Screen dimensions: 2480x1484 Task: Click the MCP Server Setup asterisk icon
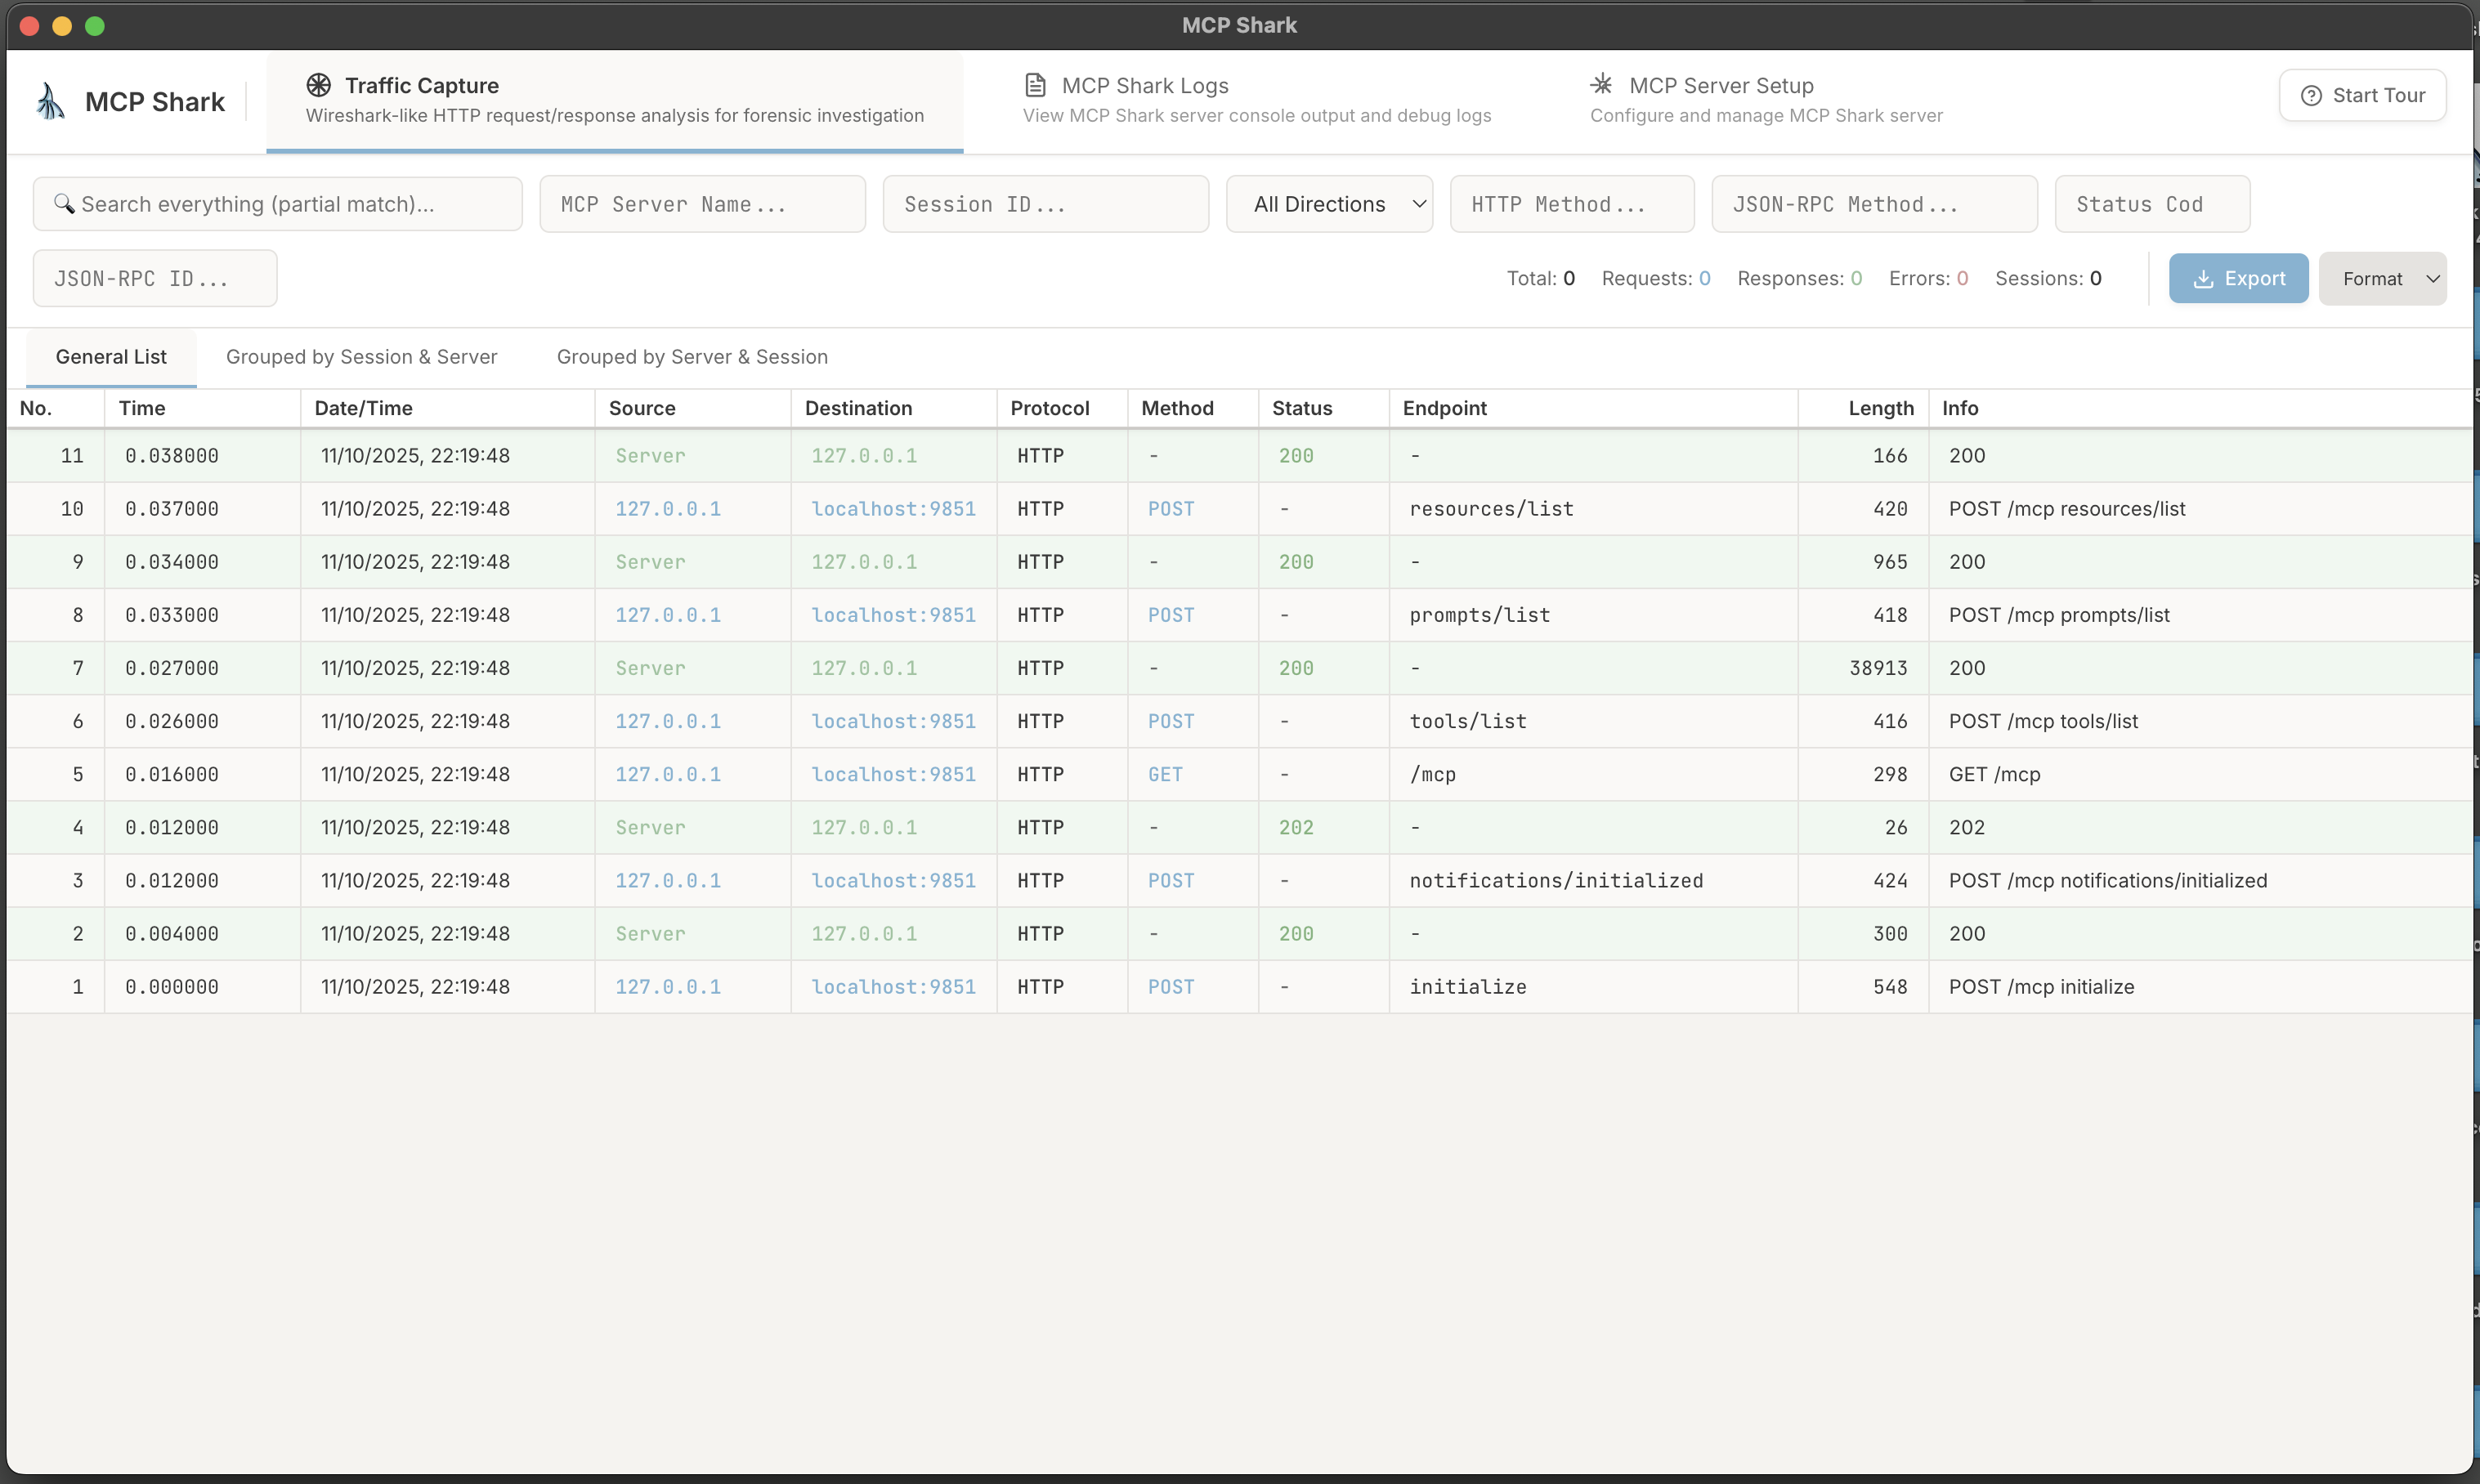tap(1602, 84)
